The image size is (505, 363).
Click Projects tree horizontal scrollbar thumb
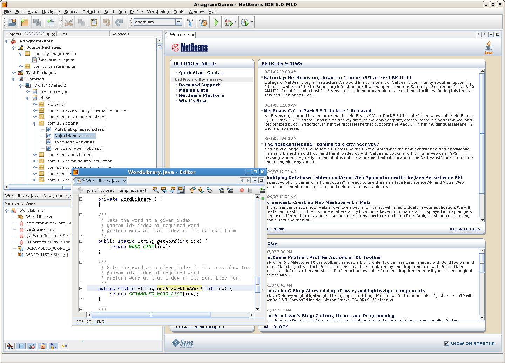click(x=63, y=187)
